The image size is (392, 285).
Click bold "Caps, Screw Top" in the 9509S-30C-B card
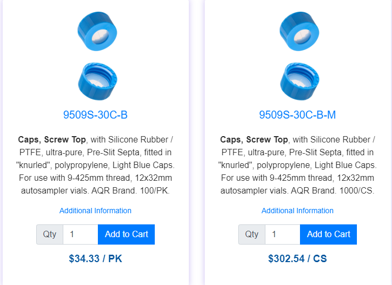52,140
